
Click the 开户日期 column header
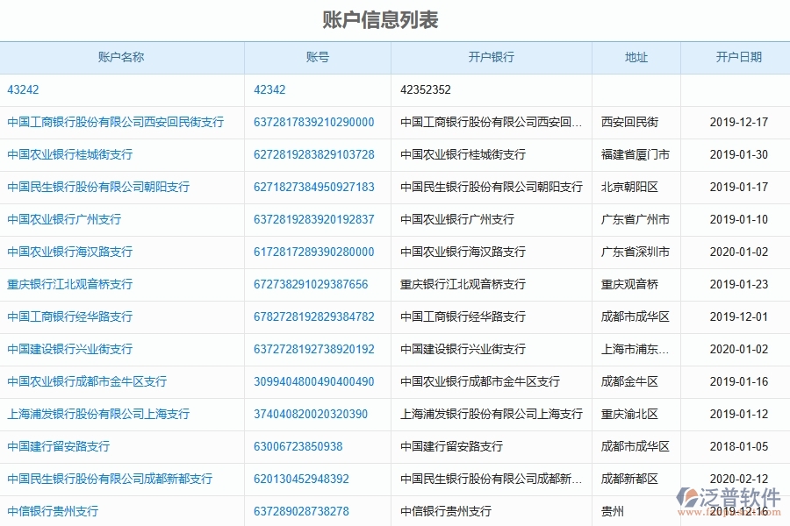tap(735, 57)
